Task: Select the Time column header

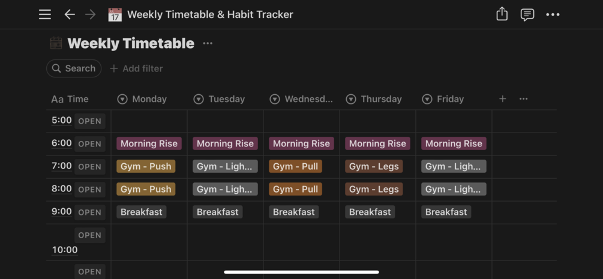Action: (70, 99)
